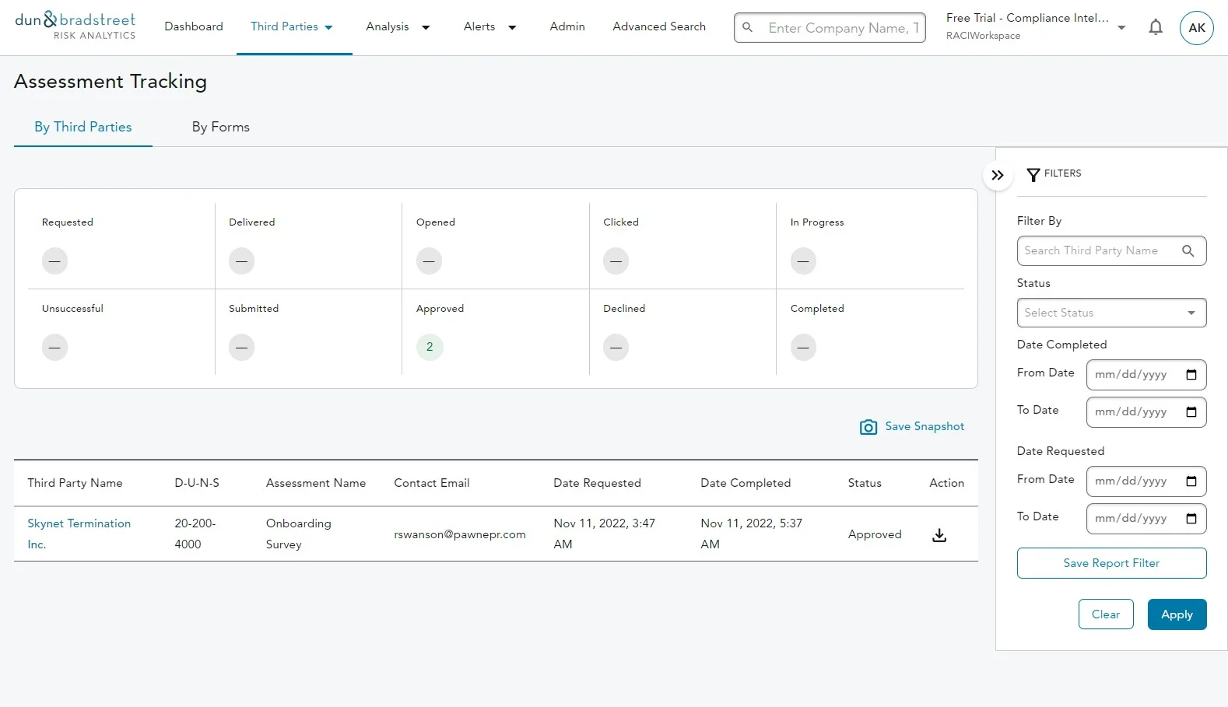Open the notifications bell icon
The width and height of the screenshot is (1228, 707).
point(1156,28)
